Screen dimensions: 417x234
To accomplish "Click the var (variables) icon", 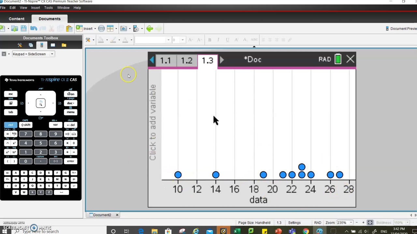I will 101,29.
